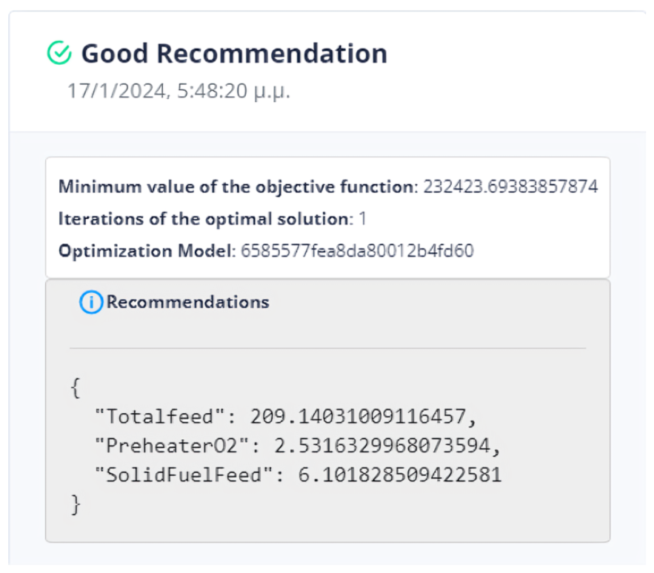Screen dimensions: 654x573
Task: Open the model ID 6585577fea8da80012b4fd60
Action: (x=357, y=251)
